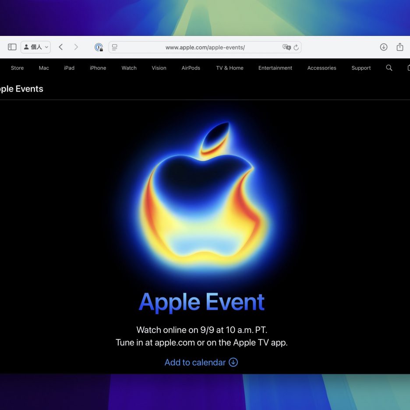This screenshot has width=410, height=410.
Task: Open the Share menu
Action: (x=399, y=47)
